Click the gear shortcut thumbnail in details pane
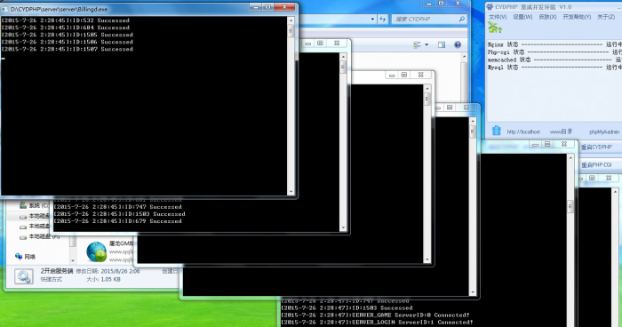The width and height of the screenshot is (622, 327). 24,276
